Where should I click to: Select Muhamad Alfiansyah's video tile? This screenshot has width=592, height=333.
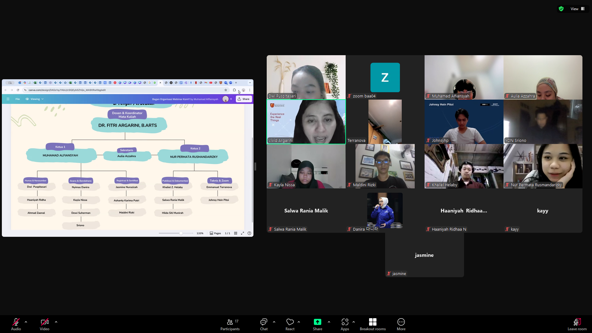(x=464, y=77)
